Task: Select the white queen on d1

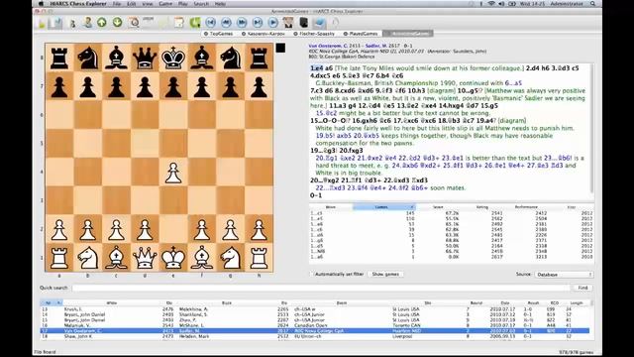Action: point(145,258)
